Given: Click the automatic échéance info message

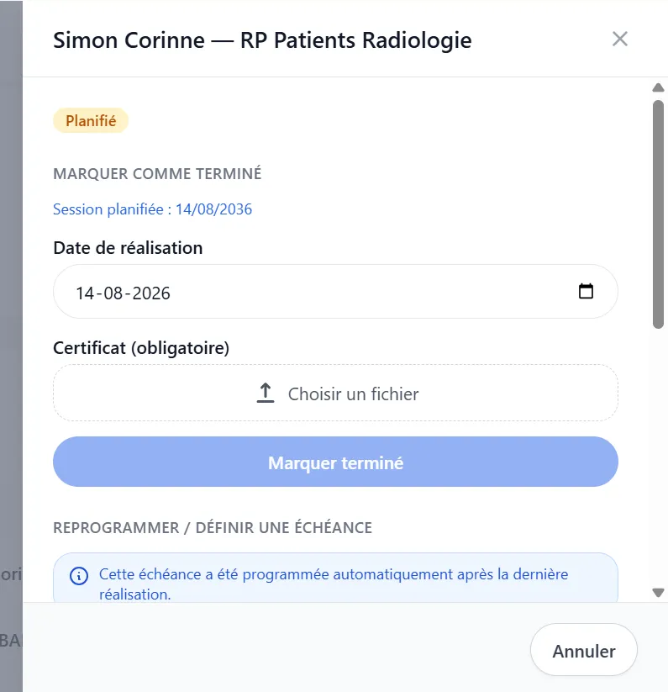Looking at the screenshot, I should 334,584.
